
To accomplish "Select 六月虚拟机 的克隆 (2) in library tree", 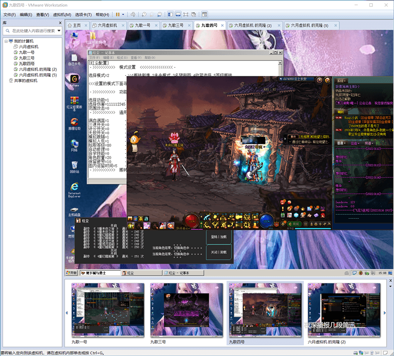I will pyautogui.click(x=35, y=69).
